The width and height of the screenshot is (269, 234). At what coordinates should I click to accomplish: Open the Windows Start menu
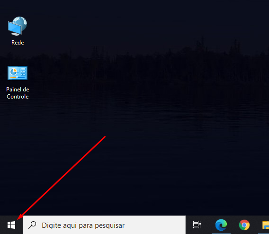11,225
